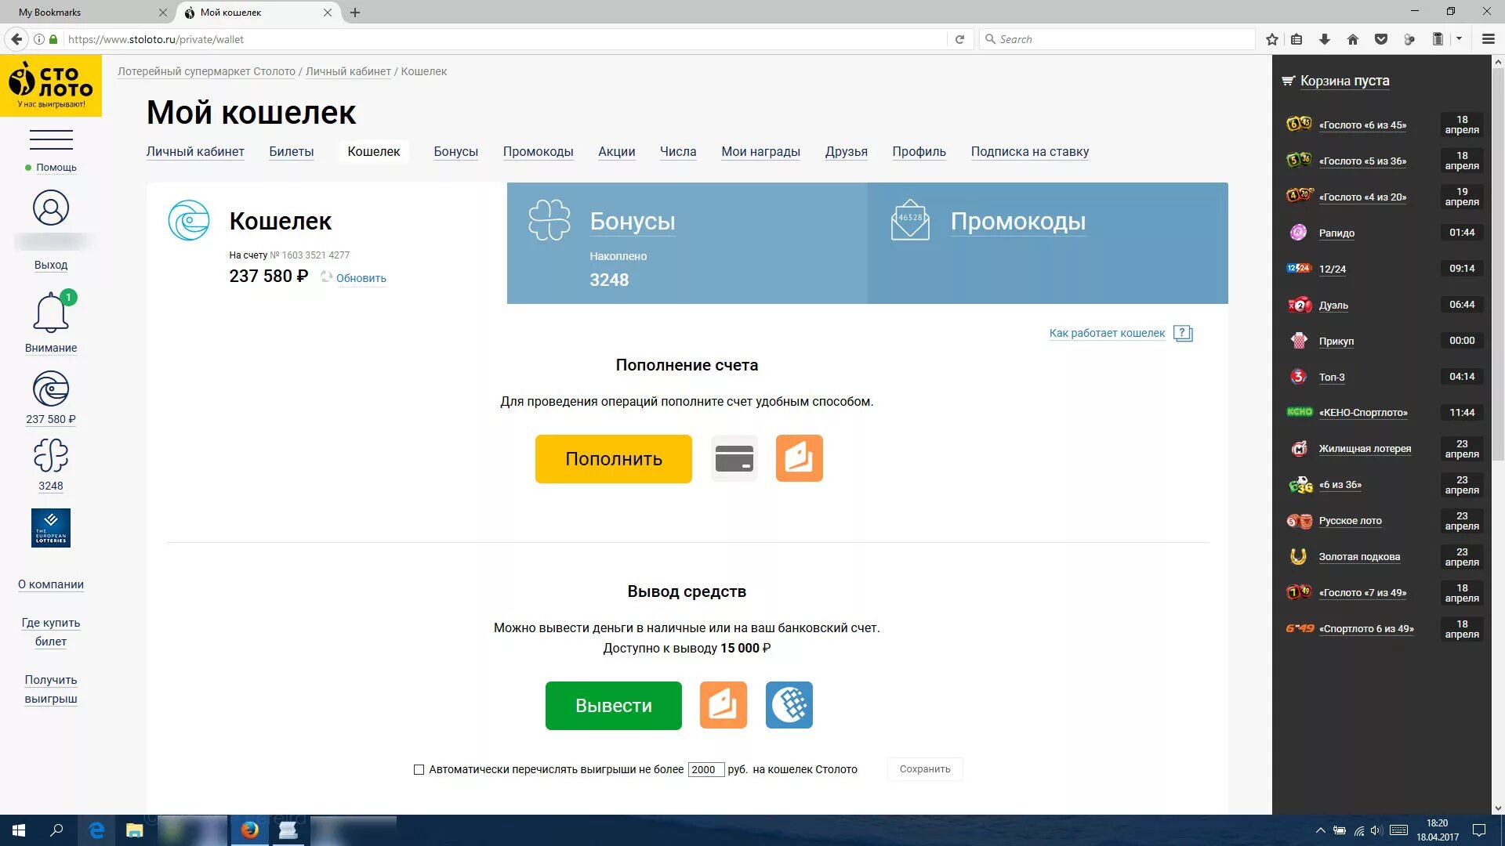1505x846 pixels.
Task: Click the Золотая подкова horseshoe icon
Action: [x=1299, y=556]
